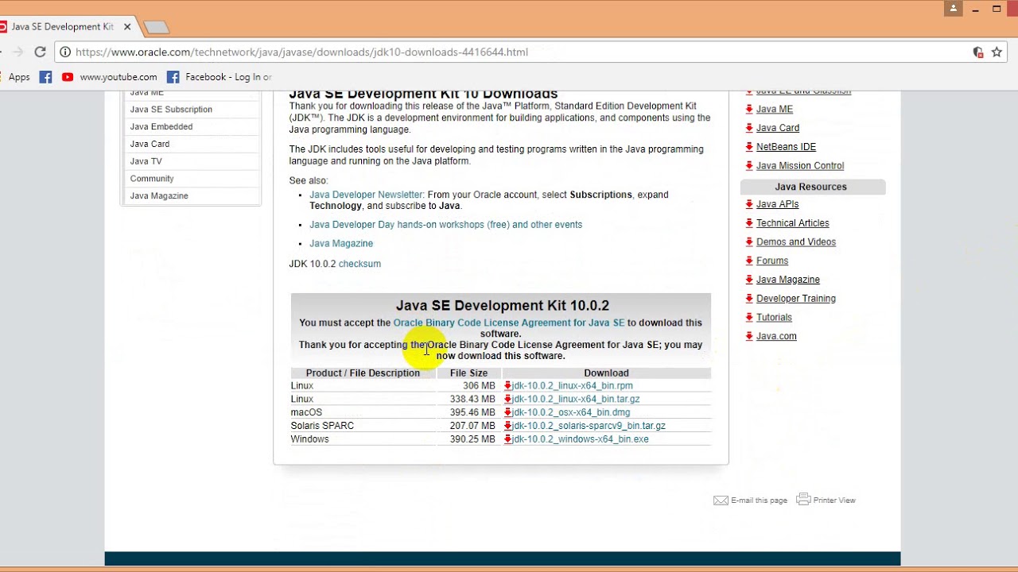Open the www.youtube.com bookmark
The height and width of the screenshot is (572, 1018).
[x=110, y=77]
